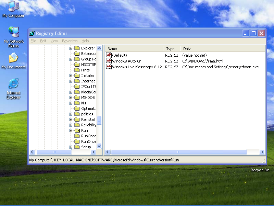Expand the Reinstall registry key
Screen dimensions: 274x206
71,119
